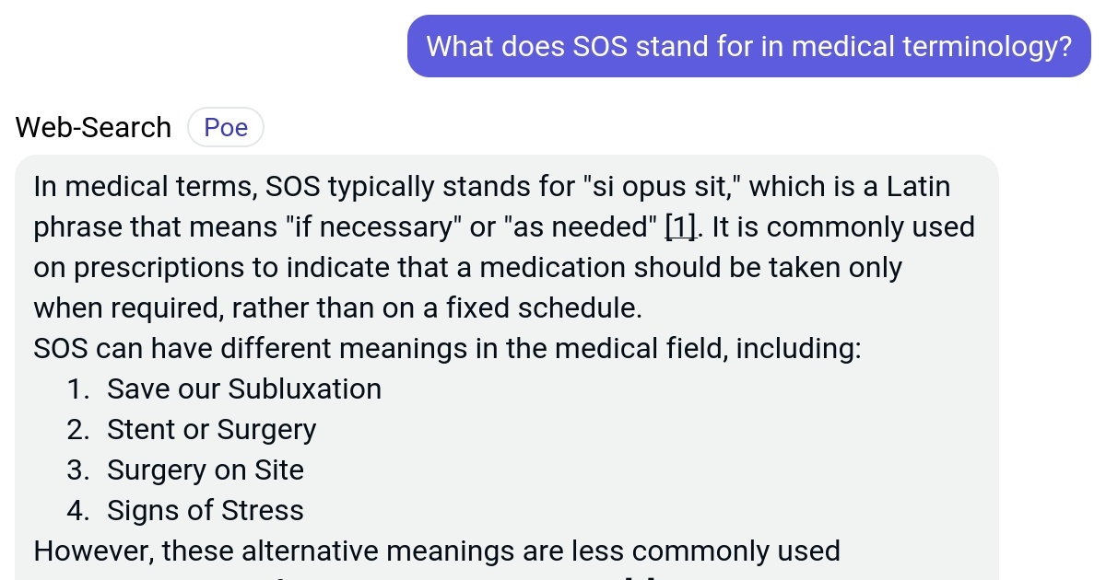1106x580 pixels.
Task: Click the underline of citation [1]
Action: (679, 238)
